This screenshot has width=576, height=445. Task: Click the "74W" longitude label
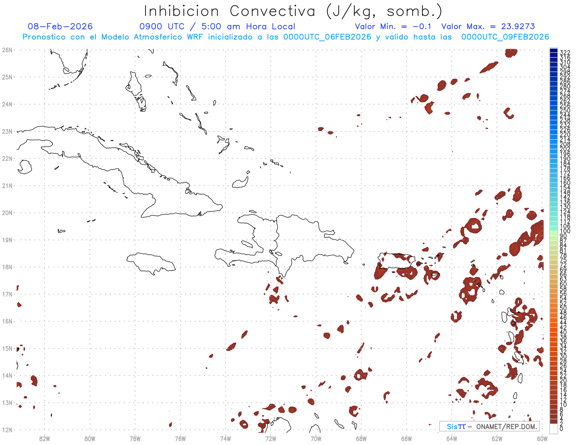pyautogui.click(x=226, y=438)
